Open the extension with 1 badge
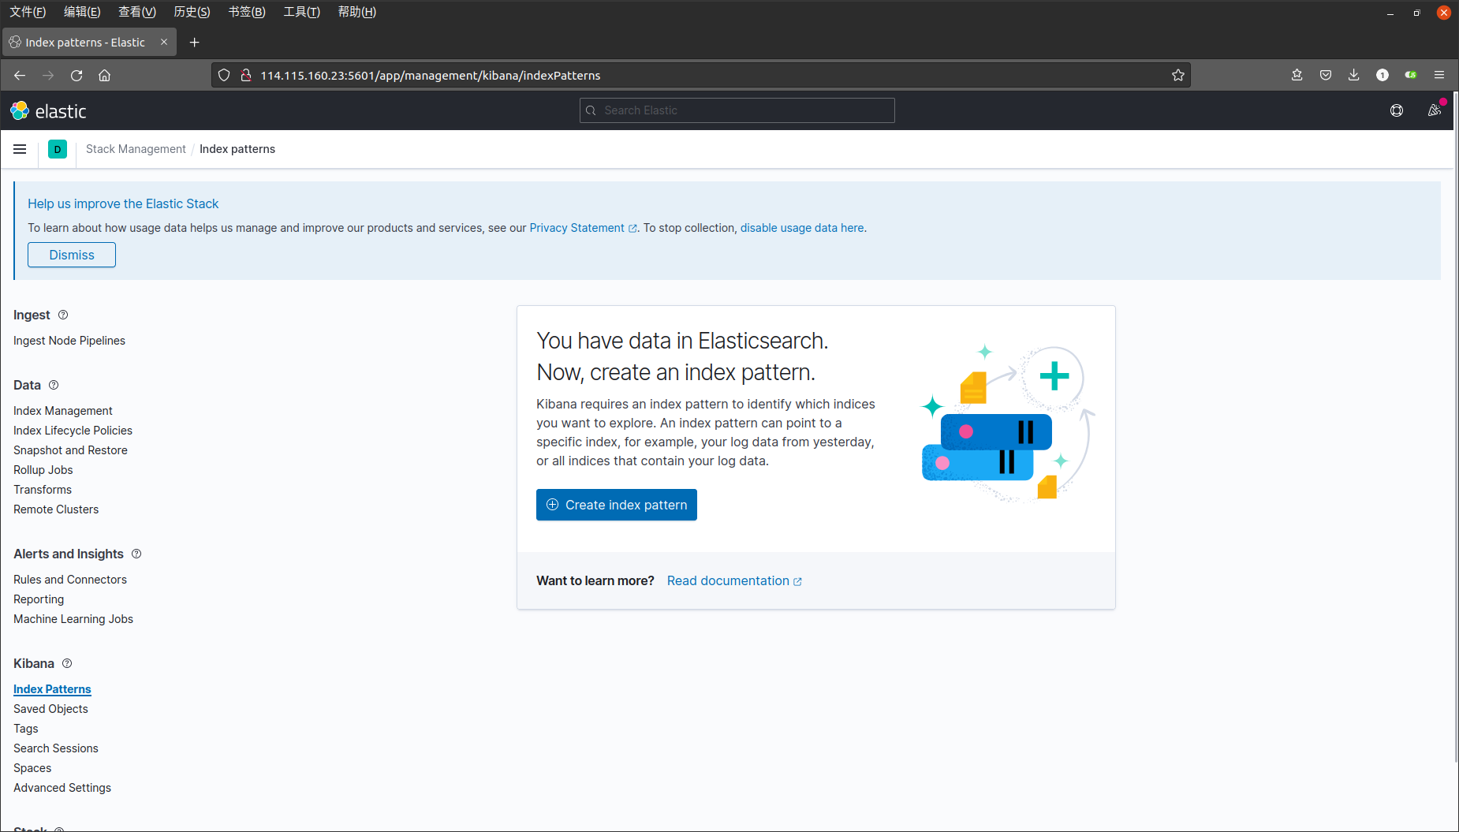This screenshot has height=832, width=1459. pyautogui.click(x=1383, y=75)
